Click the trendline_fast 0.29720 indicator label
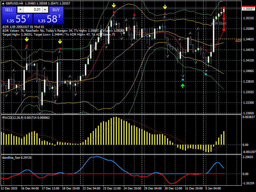Viewport: 256px width, 192px height. (x=17, y=157)
